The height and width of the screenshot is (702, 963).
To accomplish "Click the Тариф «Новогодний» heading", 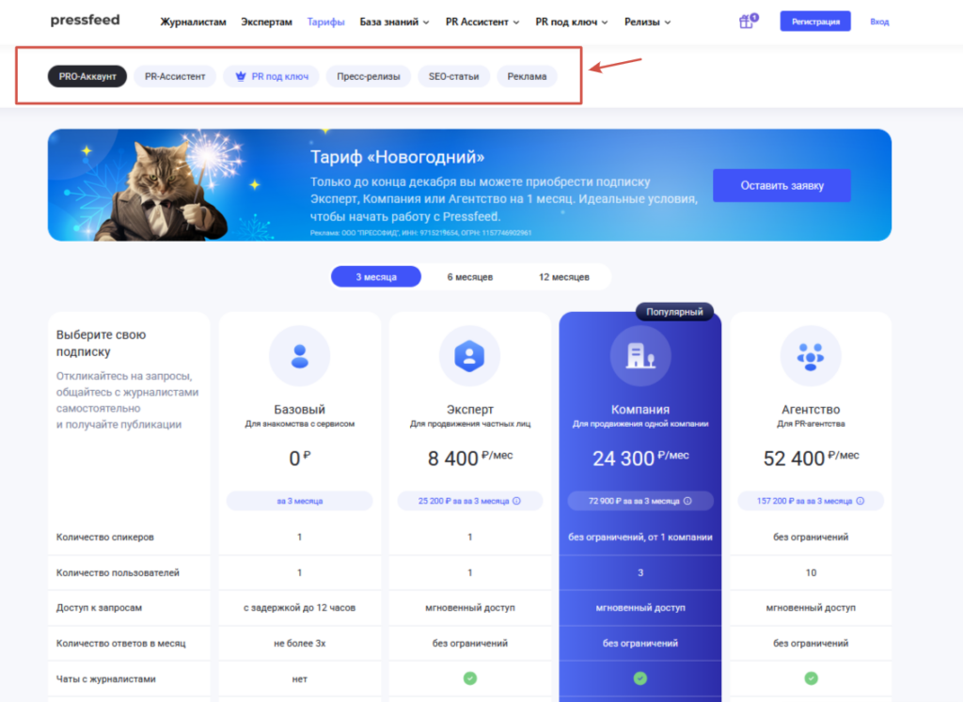I will click(x=398, y=157).
